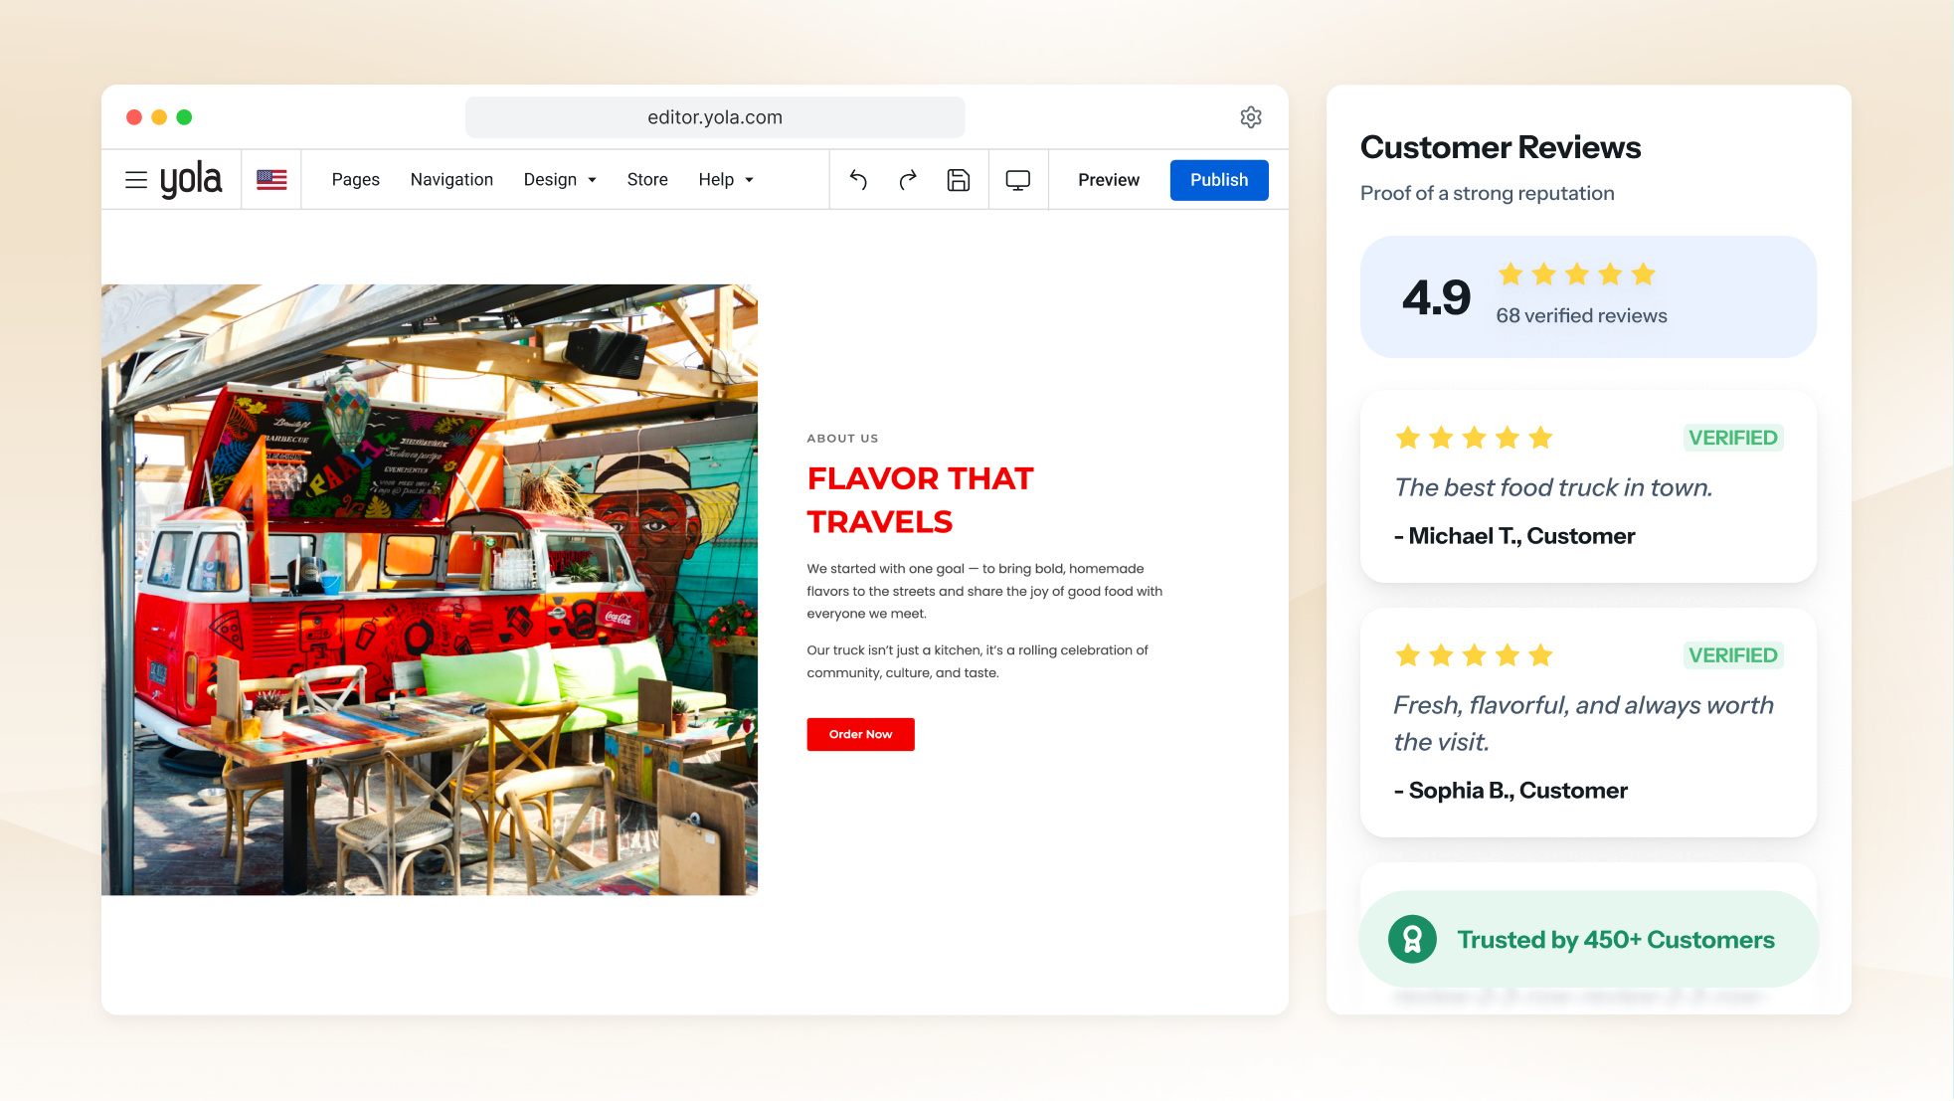Expand the Design dropdown menu
This screenshot has width=1954, height=1101.
click(560, 180)
